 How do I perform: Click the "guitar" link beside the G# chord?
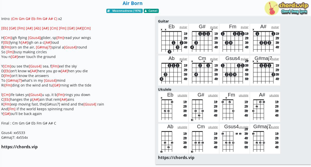click(x=214, y=27)
